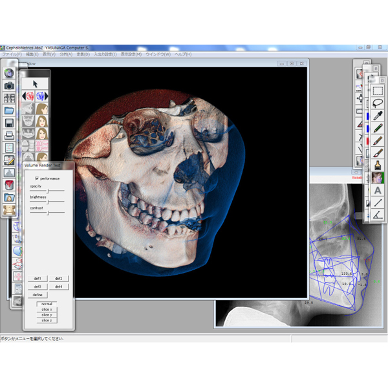Click the printer icon
Image resolution: width=388 pixels, height=388 pixels.
pyautogui.click(x=9, y=135)
